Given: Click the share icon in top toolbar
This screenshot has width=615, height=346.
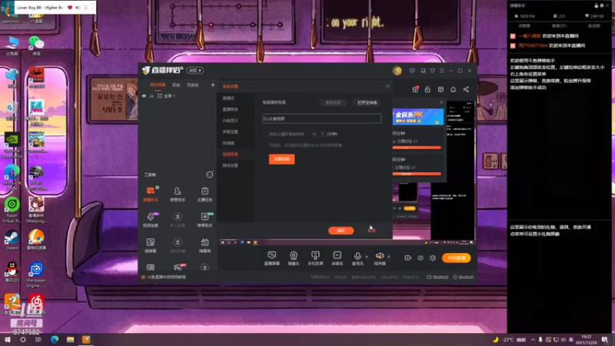Looking at the screenshot, I should point(466,89).
